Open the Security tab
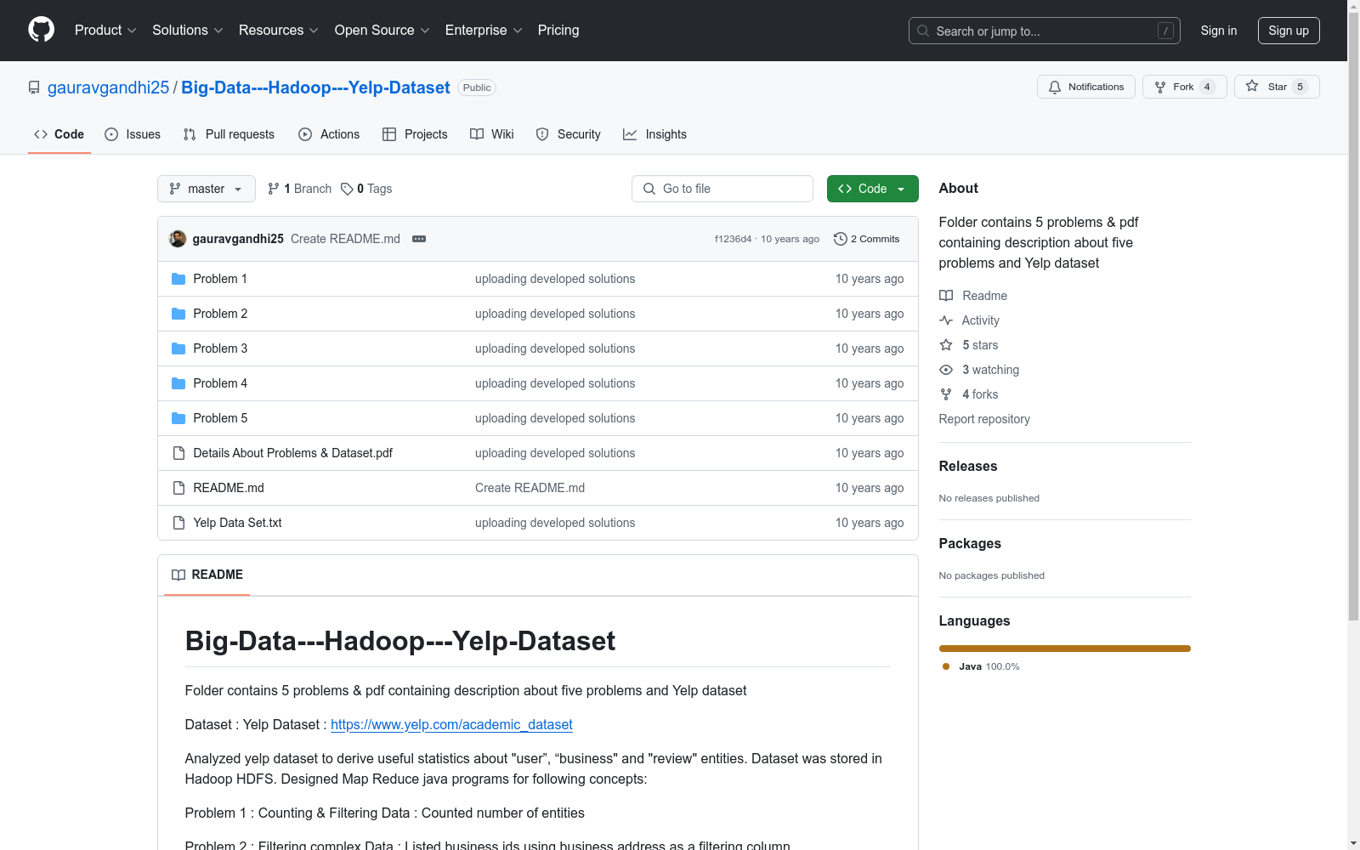Screen dimensions: 1360x850 tap(569, 134)
